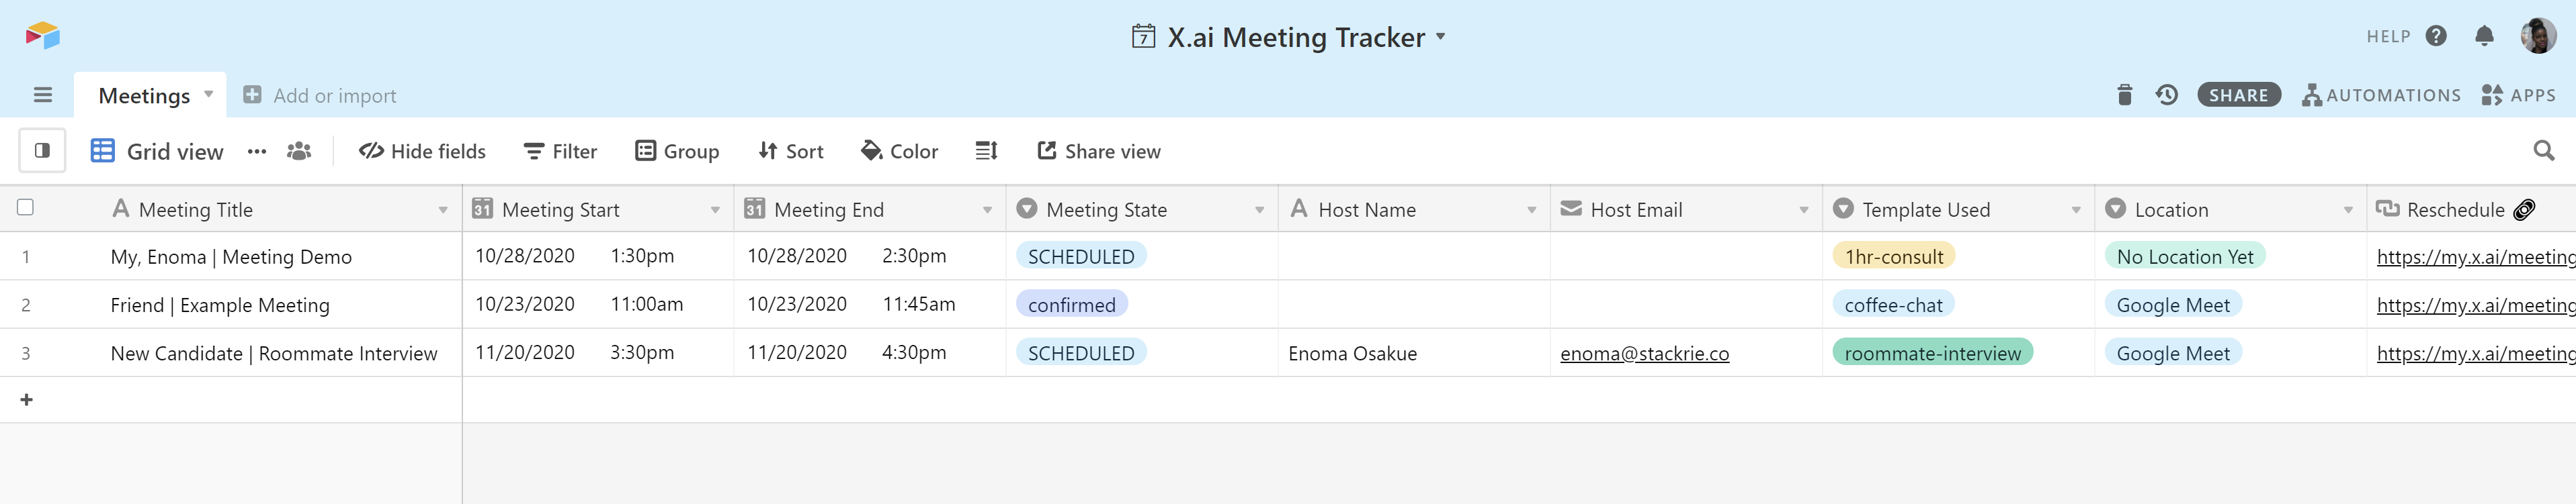Select the Meetings table tab
Image resolution: width=2576 pixels, height=504 pixels.
point(144,96)
